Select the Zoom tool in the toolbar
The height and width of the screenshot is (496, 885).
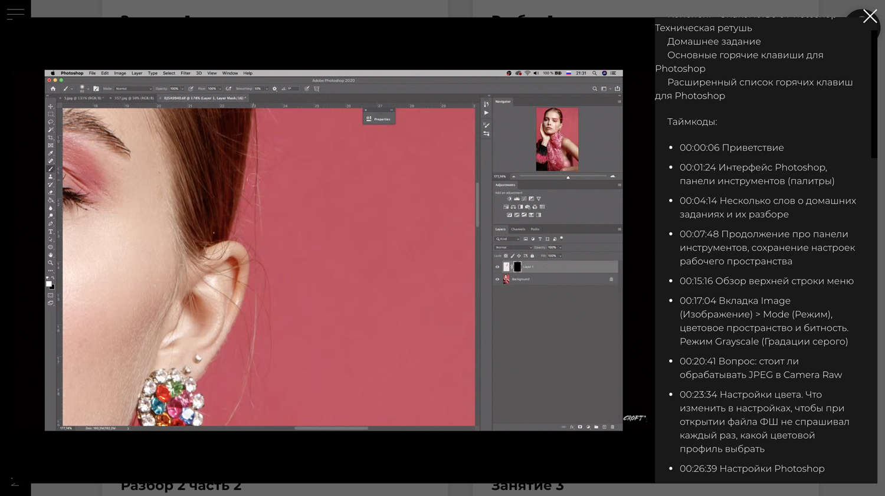pyautogui.click(x=51, y=263)
